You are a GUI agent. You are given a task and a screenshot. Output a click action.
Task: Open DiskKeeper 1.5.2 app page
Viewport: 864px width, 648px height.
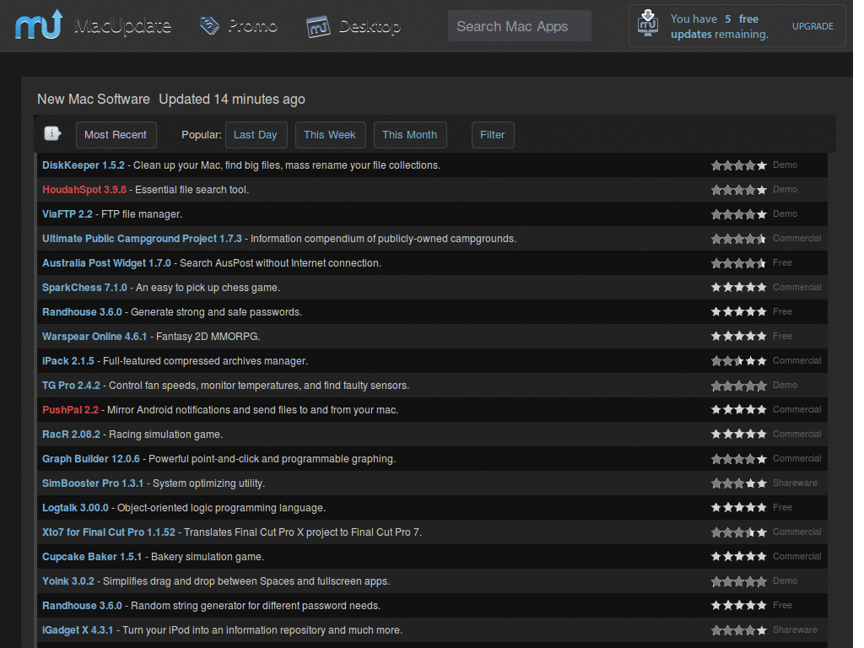[84, 165]
